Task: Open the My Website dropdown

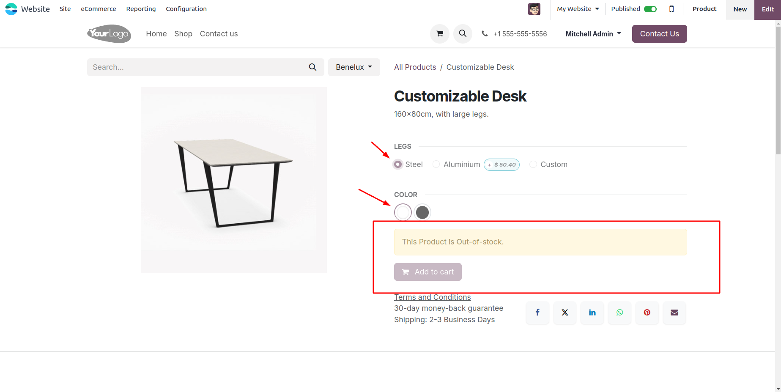Action: [x=578, y=9]
